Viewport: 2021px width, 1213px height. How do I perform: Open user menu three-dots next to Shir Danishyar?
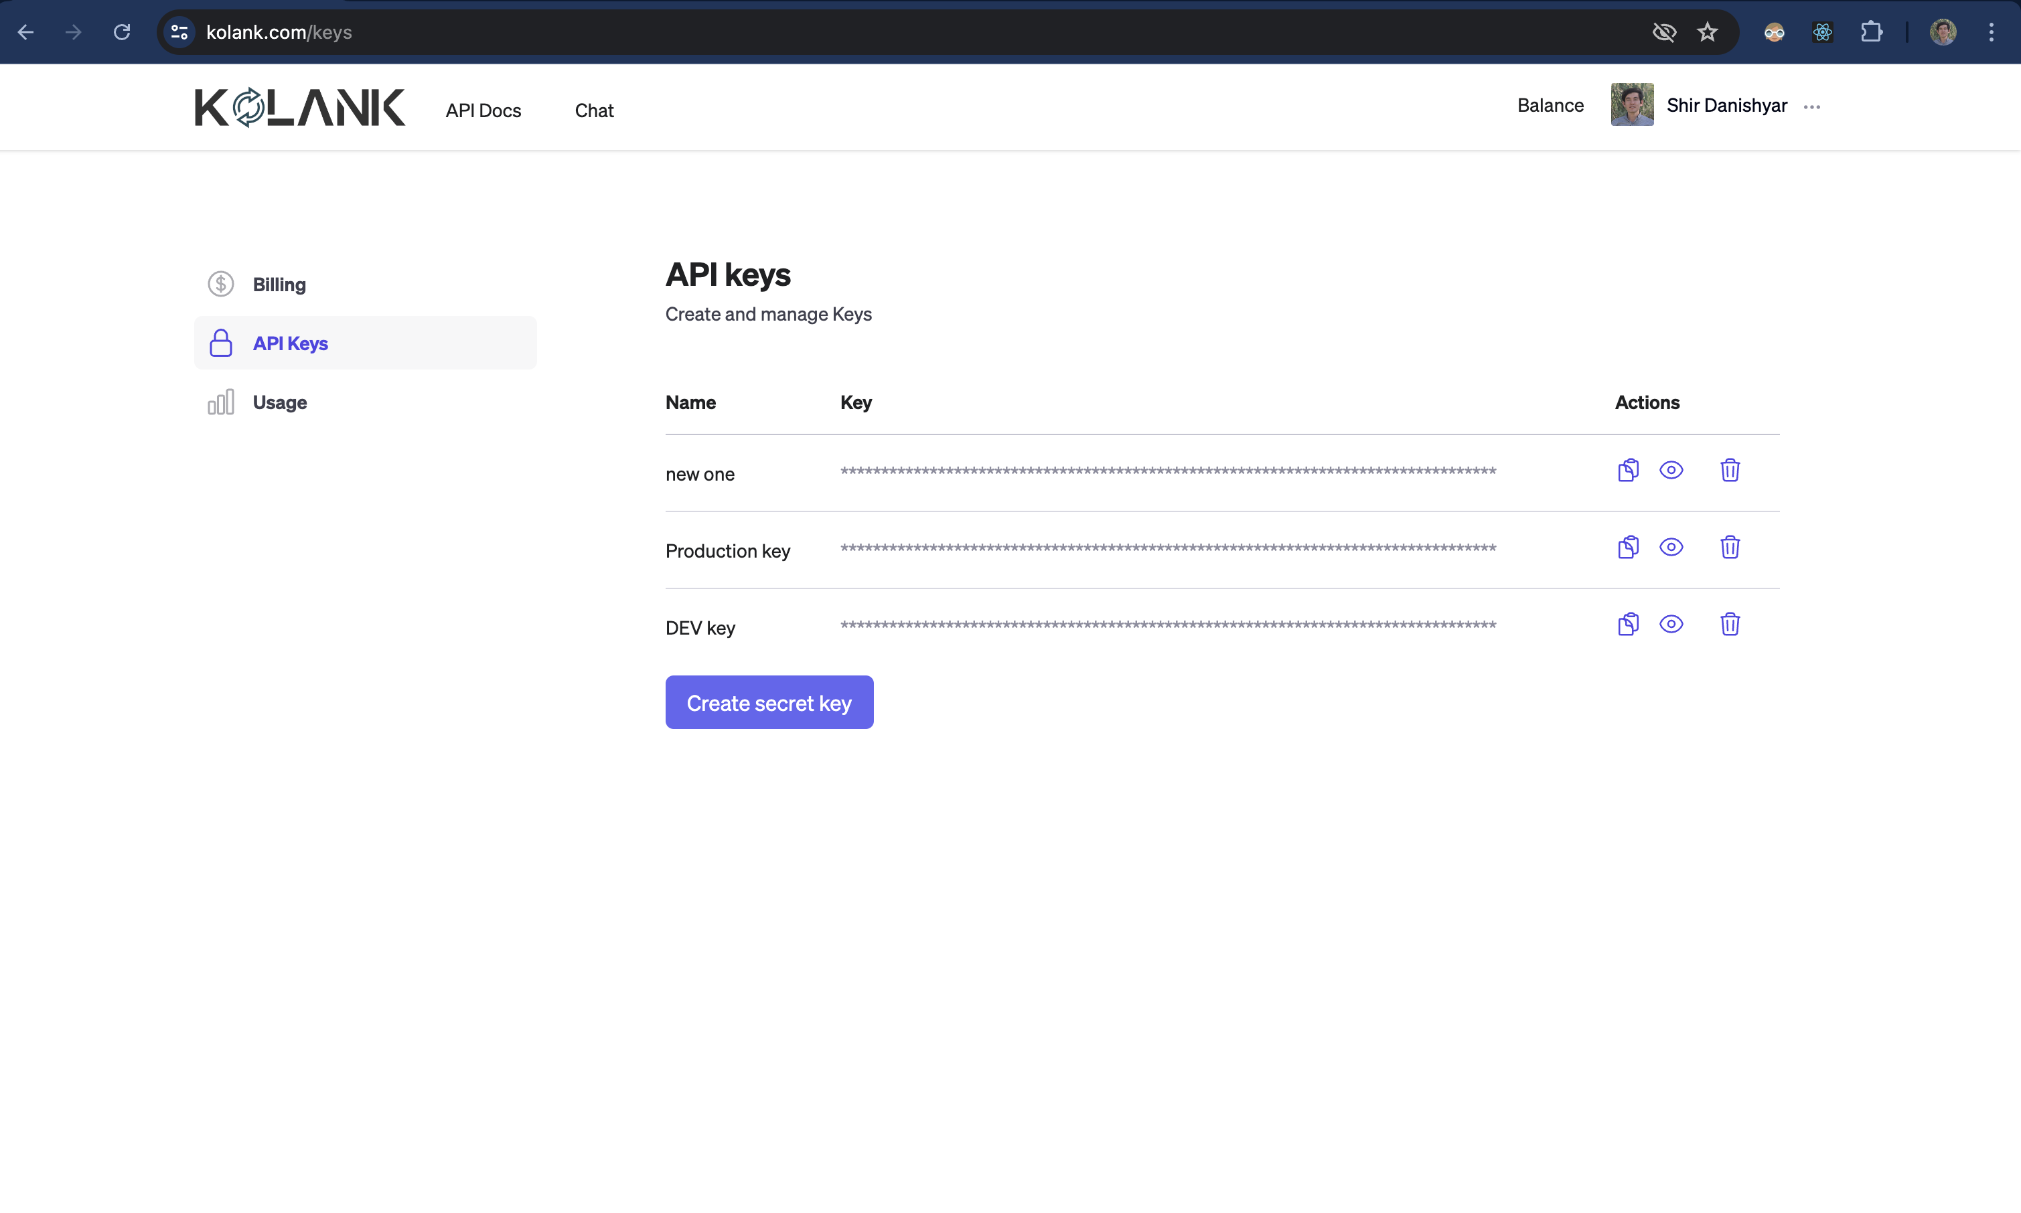[1811, 107]
